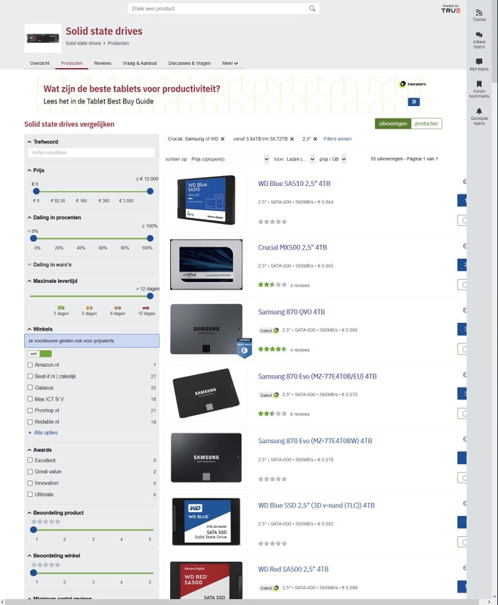Click the True hosting logo

[x=450, y=9]
